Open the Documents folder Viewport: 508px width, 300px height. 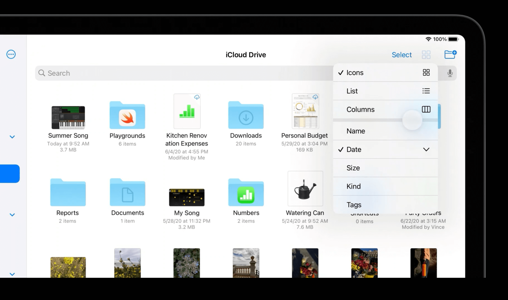127,192
